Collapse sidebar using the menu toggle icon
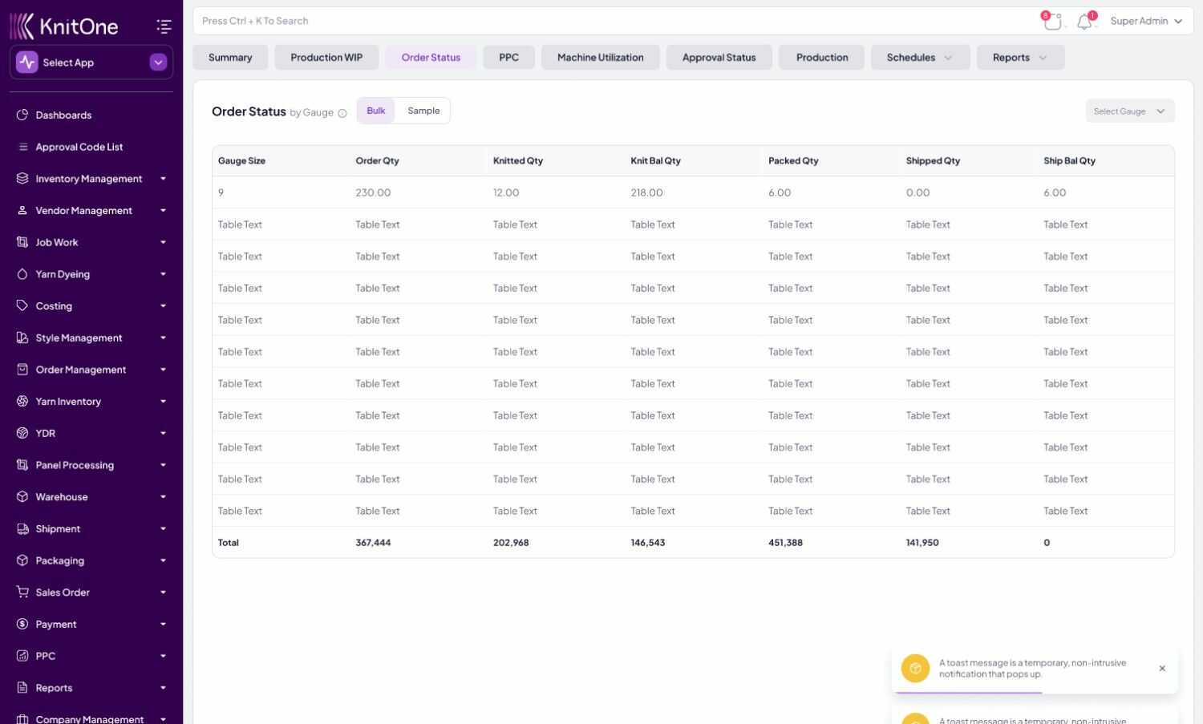Viewport: 1203px width, 724px height. (x=164, y=26)
